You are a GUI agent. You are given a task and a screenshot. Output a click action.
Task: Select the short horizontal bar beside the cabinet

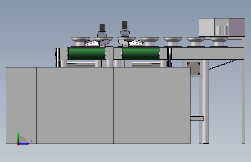(197, 118)
